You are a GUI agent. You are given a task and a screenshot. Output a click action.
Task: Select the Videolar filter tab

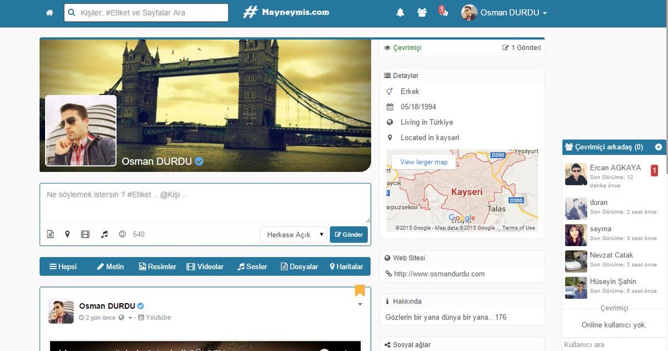(205, 266)
